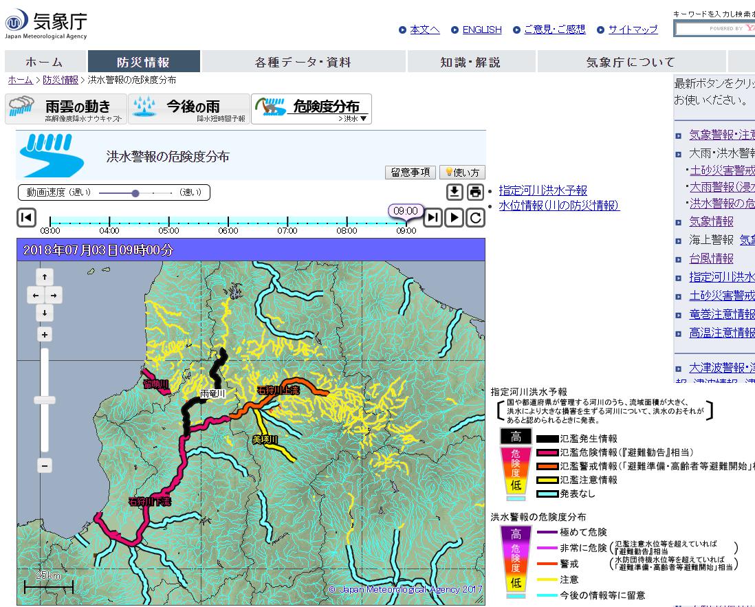Open 土砂災害警戒 sub-link under 大雨・洪水警報
The image size is (755, 607).
coord(722,170)
